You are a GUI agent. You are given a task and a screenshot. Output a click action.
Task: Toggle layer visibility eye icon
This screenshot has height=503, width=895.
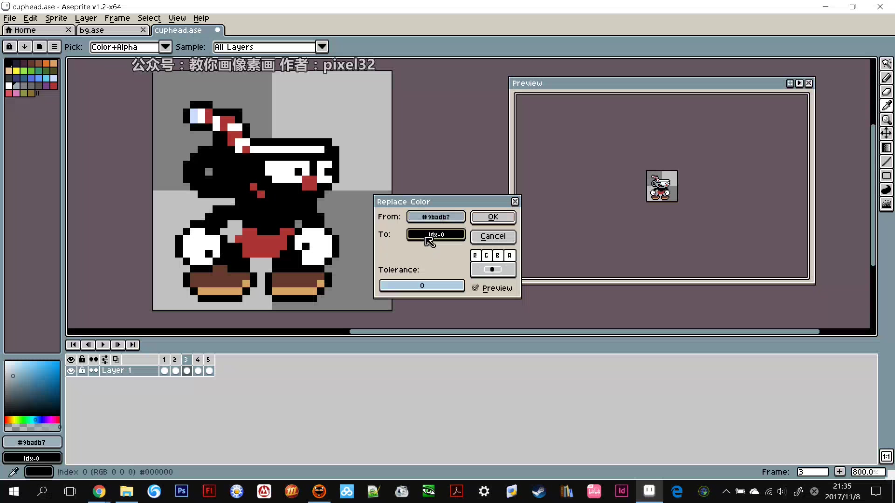[71, 370]
